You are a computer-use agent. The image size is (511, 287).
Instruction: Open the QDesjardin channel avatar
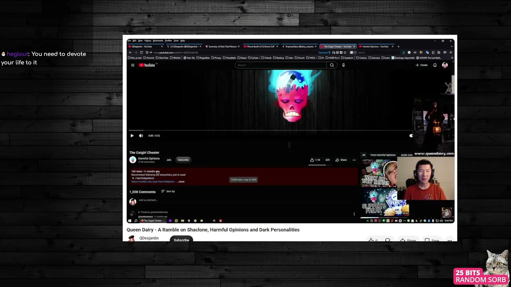pos(132,238)
